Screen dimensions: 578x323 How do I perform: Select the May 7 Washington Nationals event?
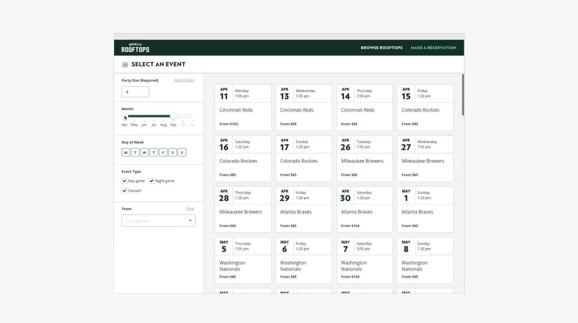[365, 260]
